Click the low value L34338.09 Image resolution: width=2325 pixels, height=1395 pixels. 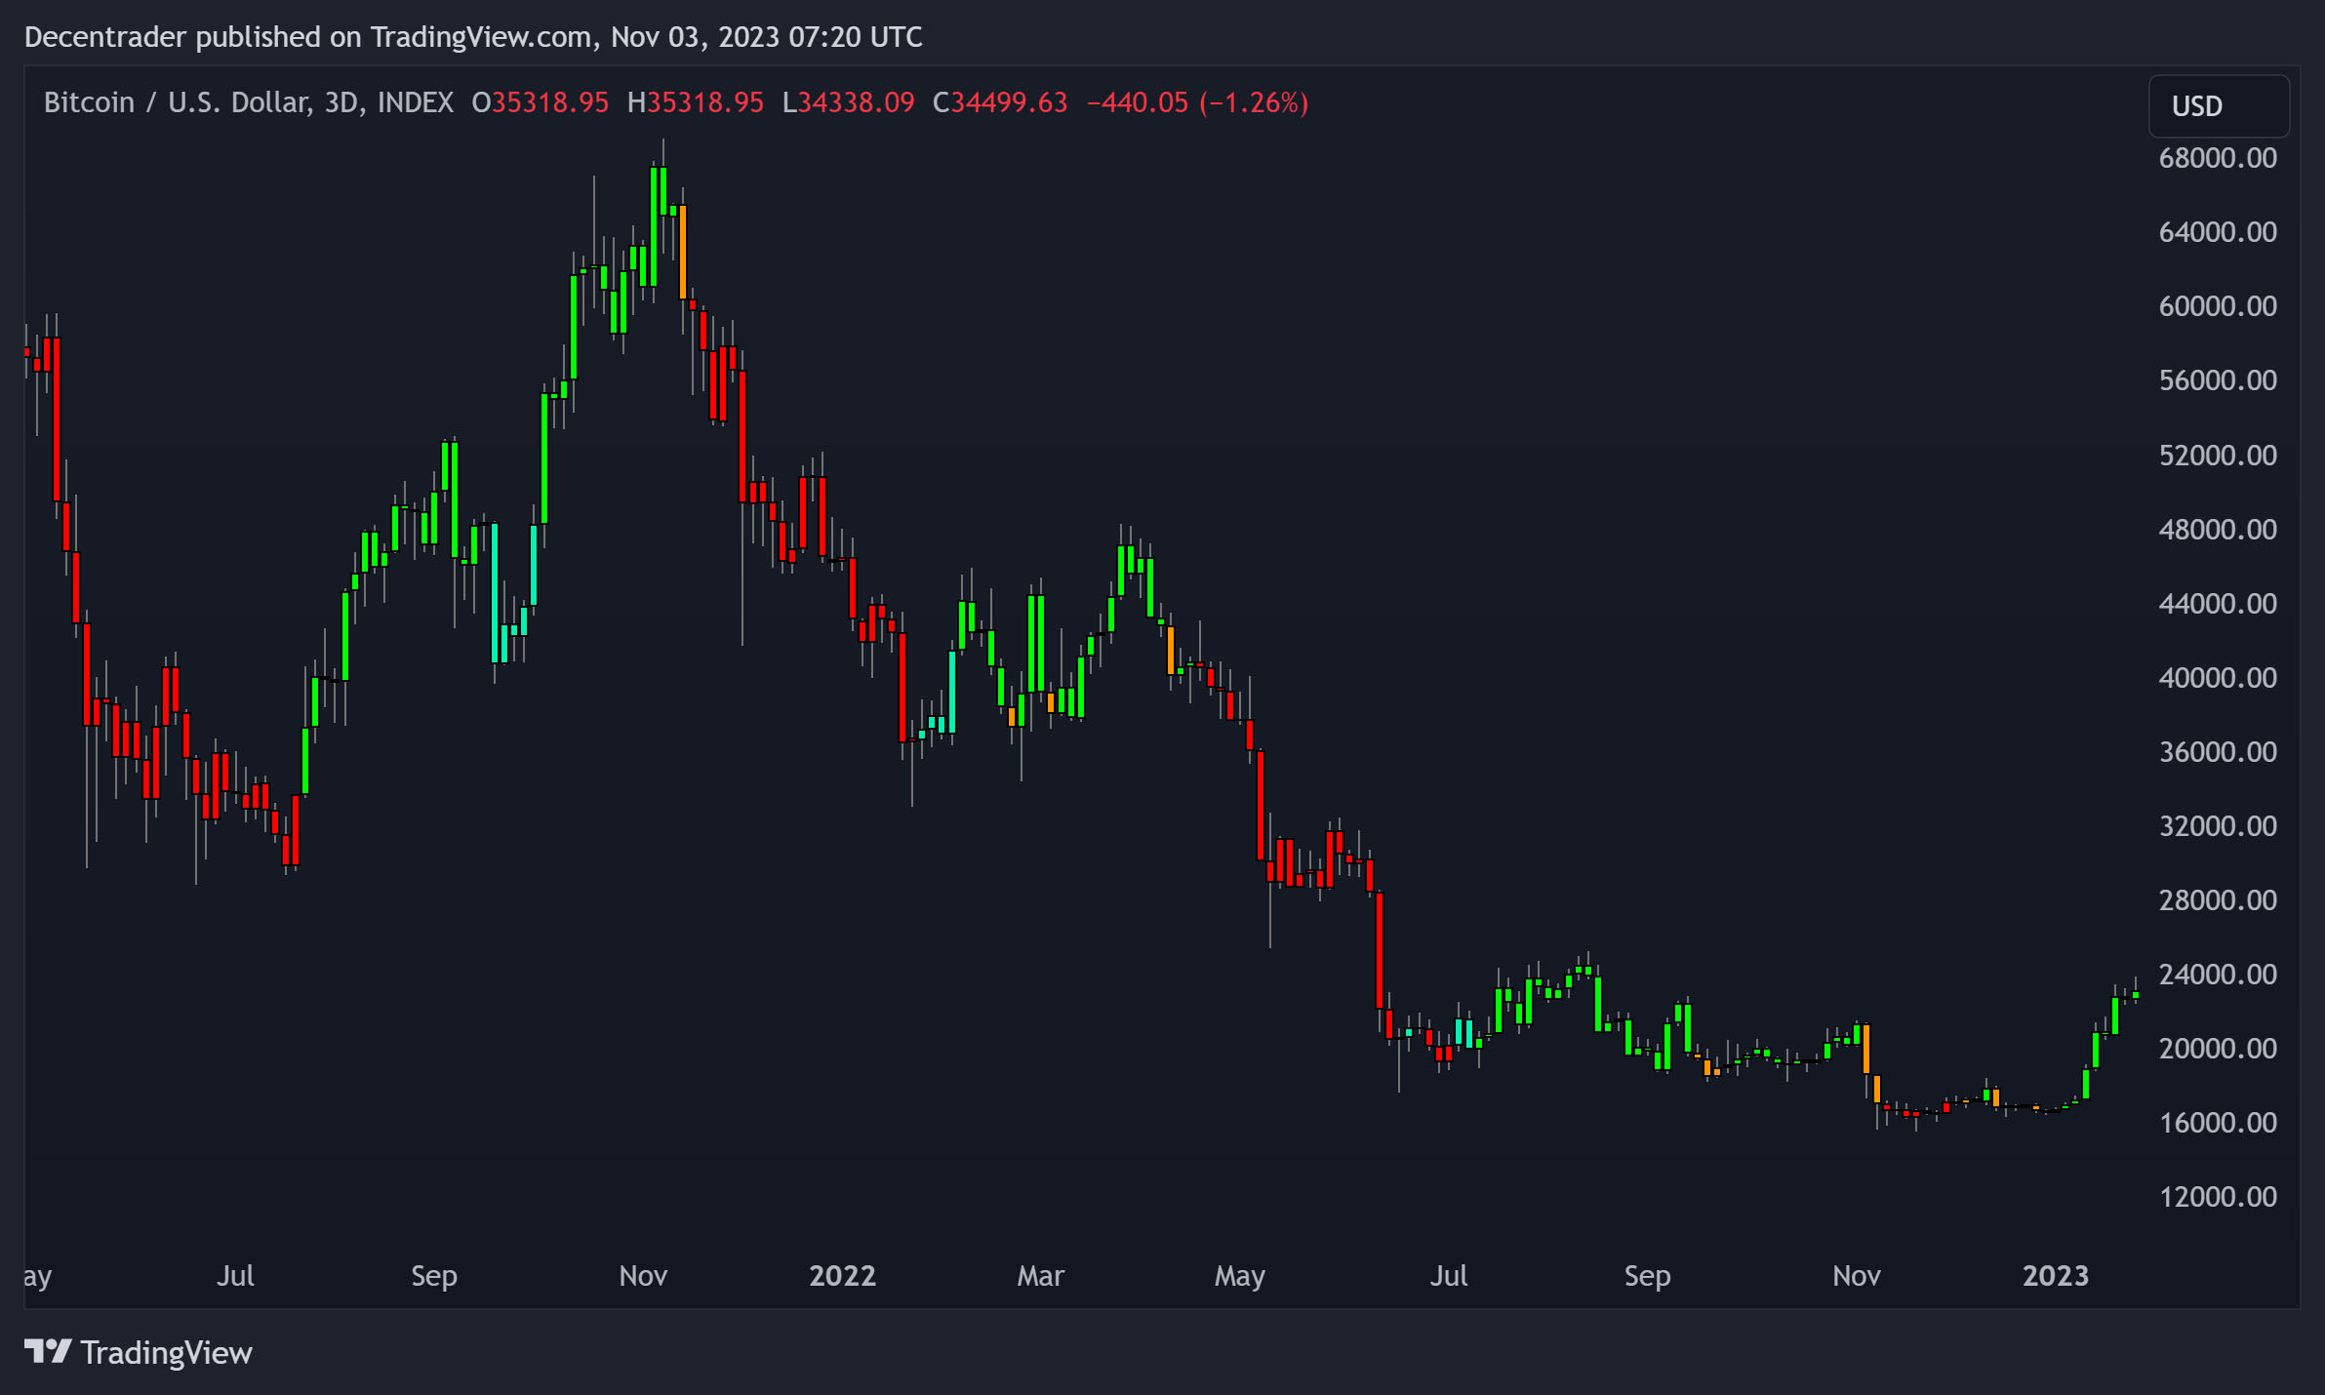[x=848, y=102]
